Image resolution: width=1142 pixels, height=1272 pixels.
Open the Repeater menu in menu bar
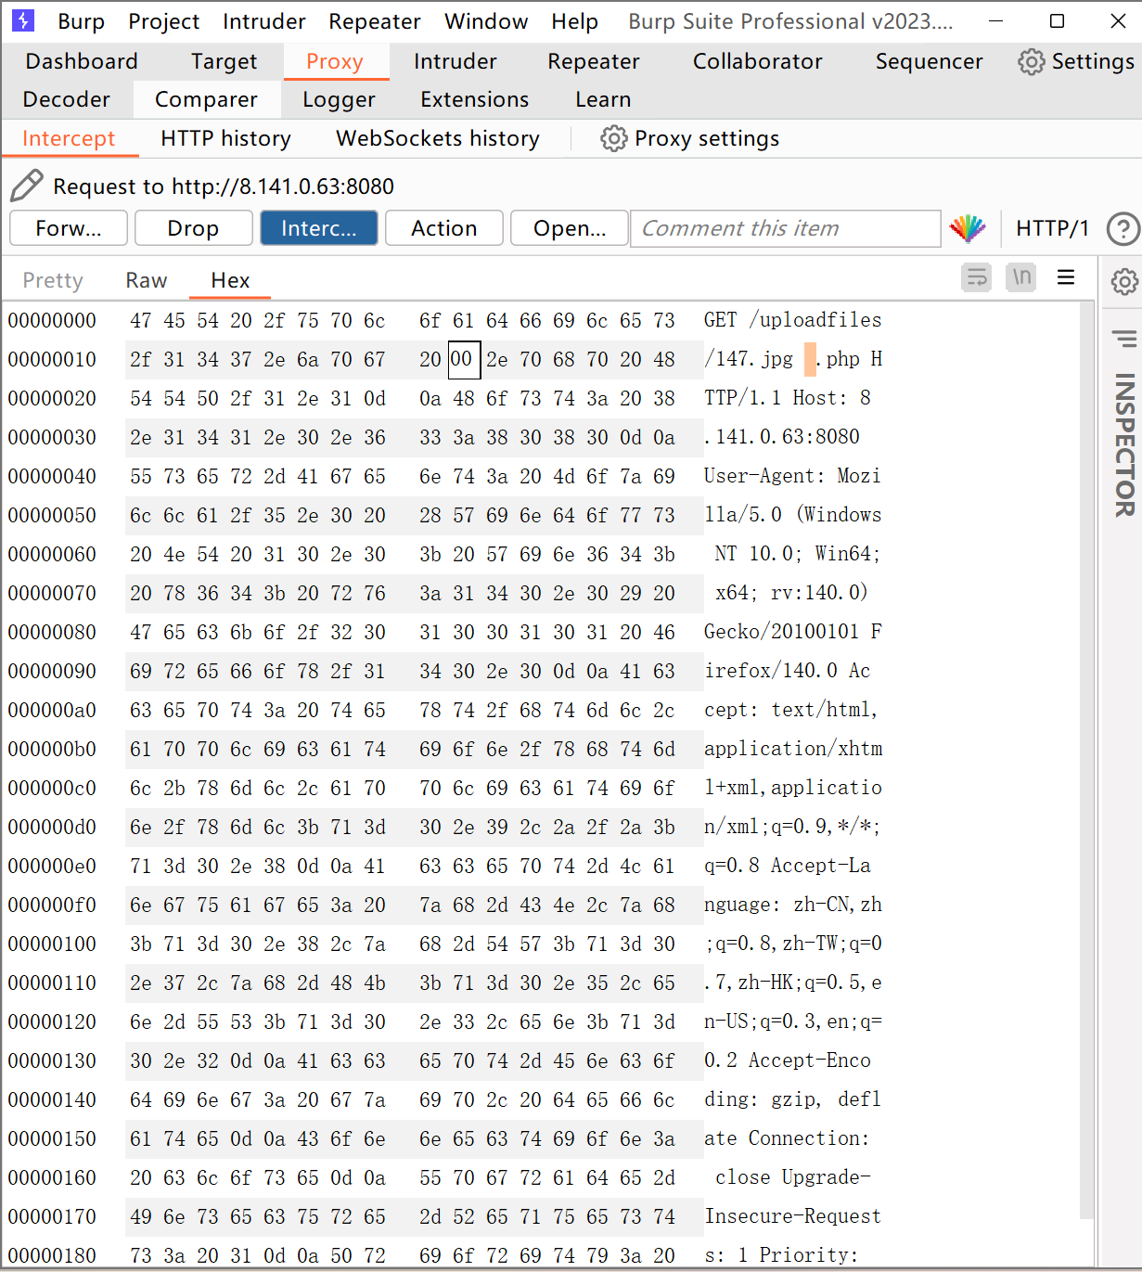coord(375,21)
